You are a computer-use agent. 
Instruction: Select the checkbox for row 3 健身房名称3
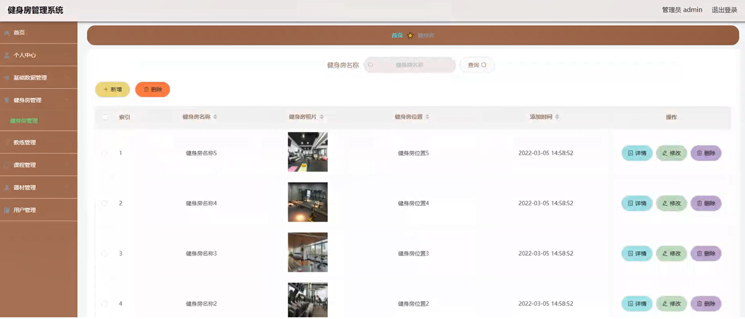[105, 253]
